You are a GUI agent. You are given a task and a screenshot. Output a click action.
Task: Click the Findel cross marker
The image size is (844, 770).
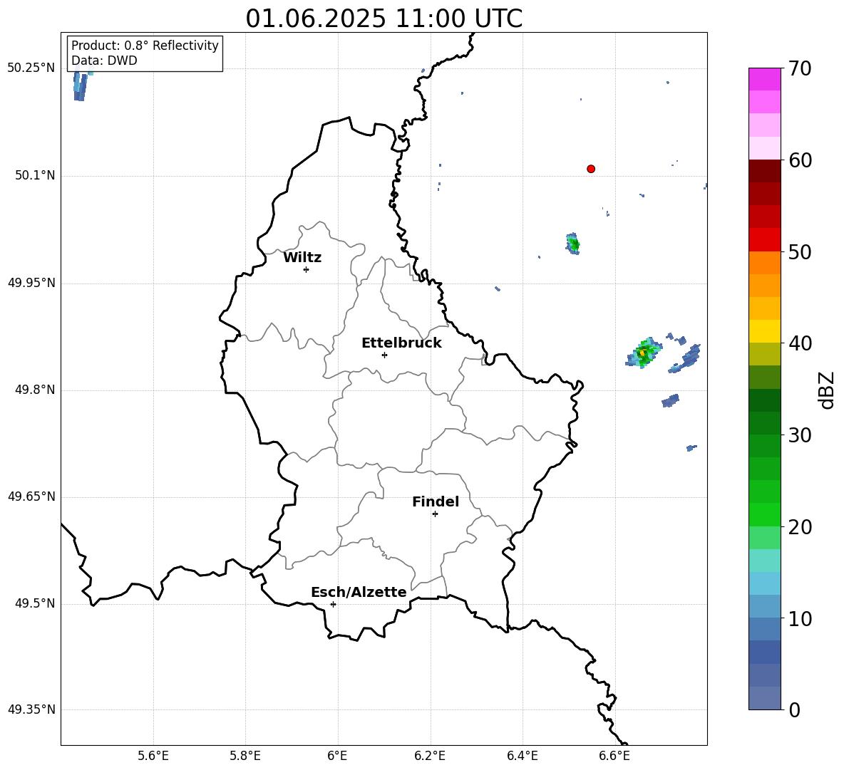point(435,514)
